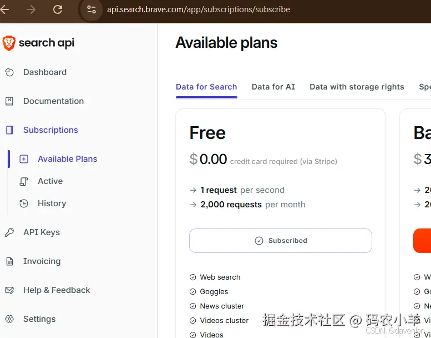Click the Active scroll icon

click(24, 181)
